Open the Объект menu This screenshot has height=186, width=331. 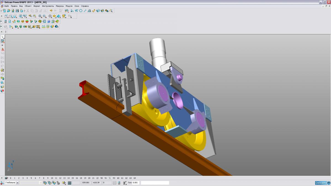click(x=28, y=6)
